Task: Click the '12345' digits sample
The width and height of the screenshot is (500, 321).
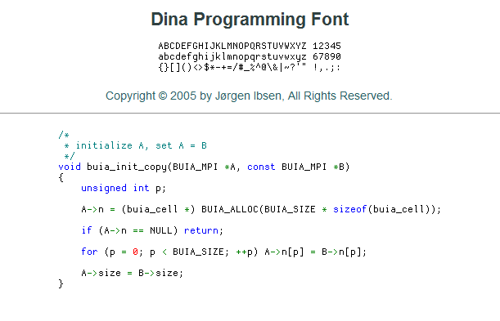Action: click(327, 46)
